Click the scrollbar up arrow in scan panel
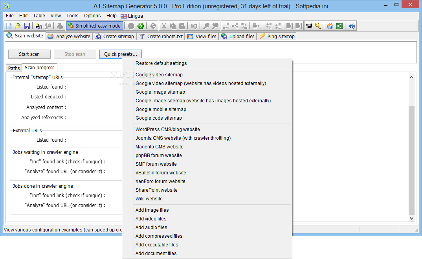 click(411, 77)
